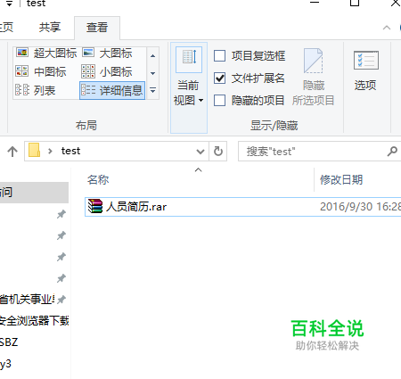The height and width of the screenshot is (379, 401).
Task: Collapse the ribbon with the chevron
Action: click(387, 28)
